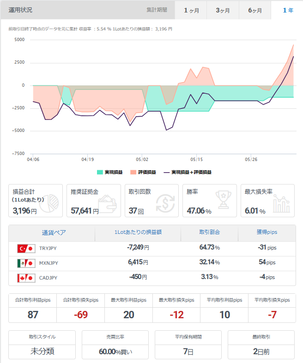
Task: Click the -450円 CADJPY loss value
Action: (x=138, y=277)
